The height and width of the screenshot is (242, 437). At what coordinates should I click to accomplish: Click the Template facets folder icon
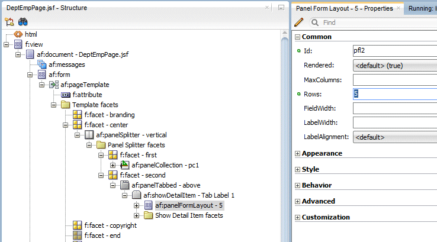click(x=66, y=105)
